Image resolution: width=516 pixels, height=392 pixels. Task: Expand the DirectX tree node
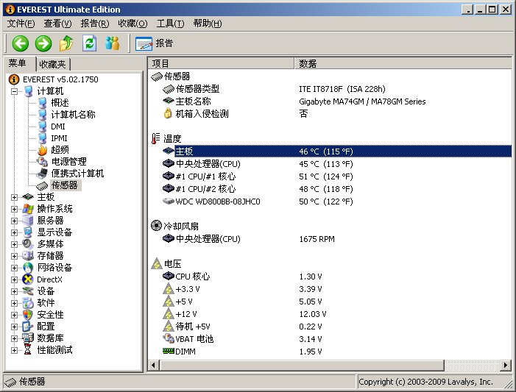click(x=14, y=279)
